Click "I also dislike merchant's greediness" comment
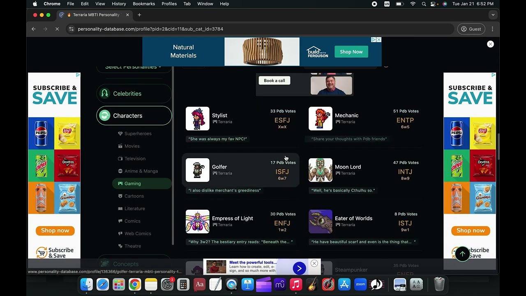Screen dimensions: 526x296 coord(224,190)
